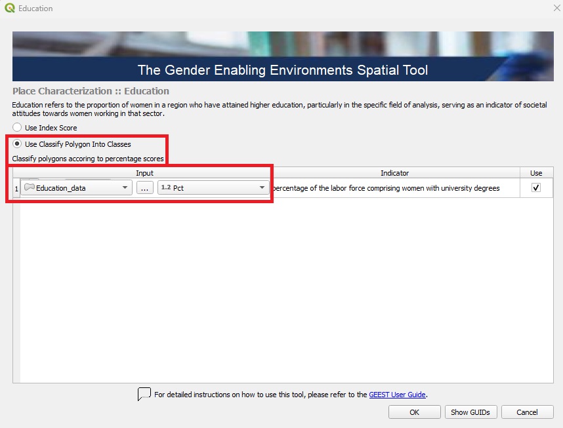This screenshot has width=563, height=428.
Task: Click the OK button
Action: [414, 412]
